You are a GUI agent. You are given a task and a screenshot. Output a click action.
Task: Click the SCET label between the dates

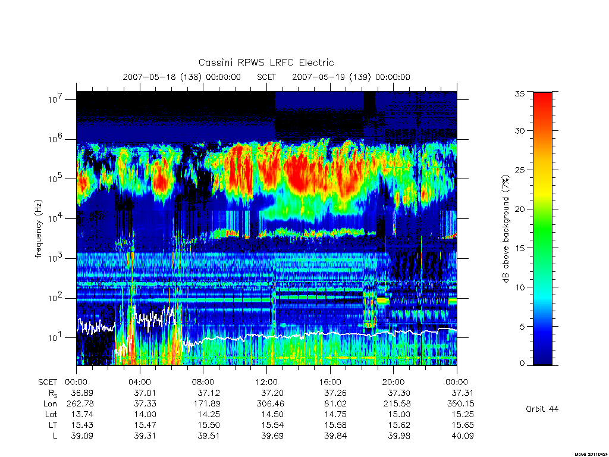266,77
